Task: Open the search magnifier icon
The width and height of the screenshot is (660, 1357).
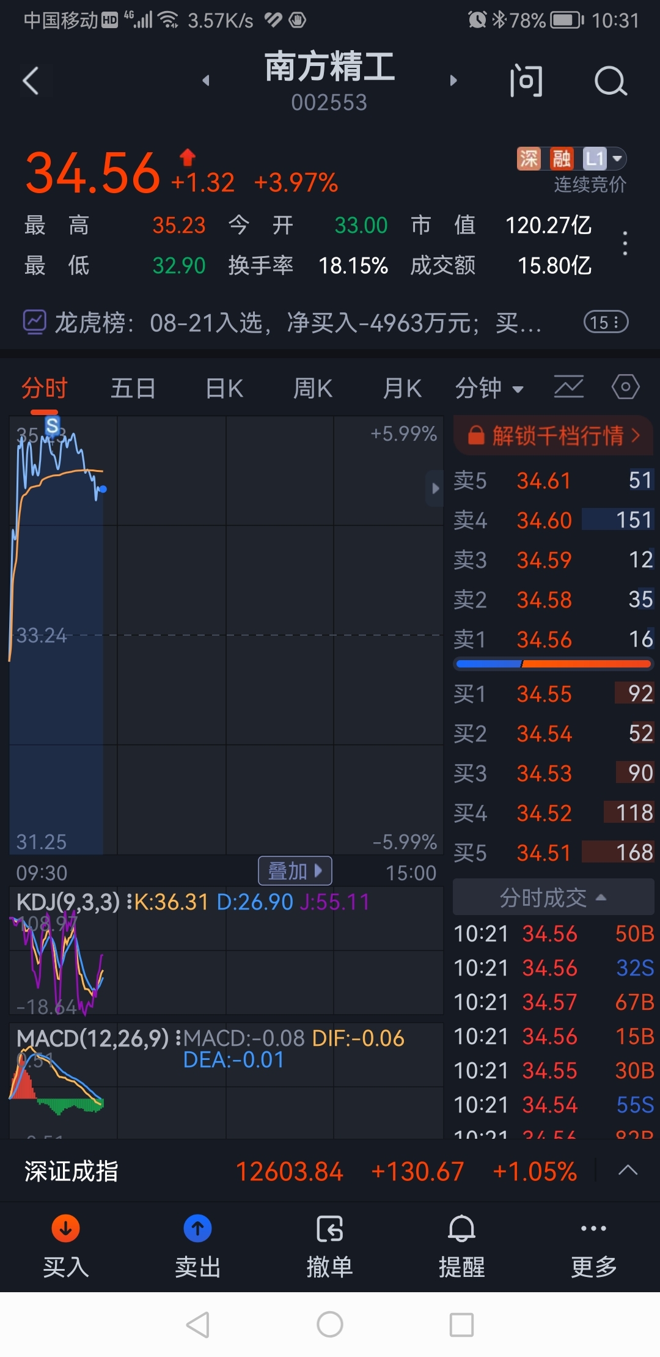Action: click(x=610, y=81)
